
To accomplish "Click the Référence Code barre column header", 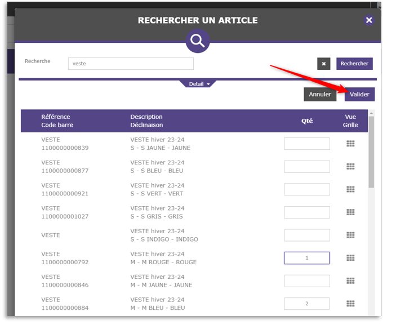I will tap(57, 121).
